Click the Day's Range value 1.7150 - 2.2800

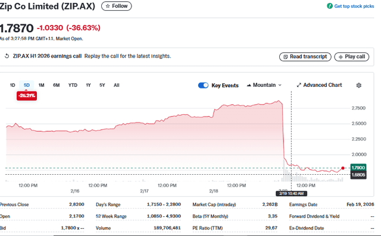click(x=164, y=204)
